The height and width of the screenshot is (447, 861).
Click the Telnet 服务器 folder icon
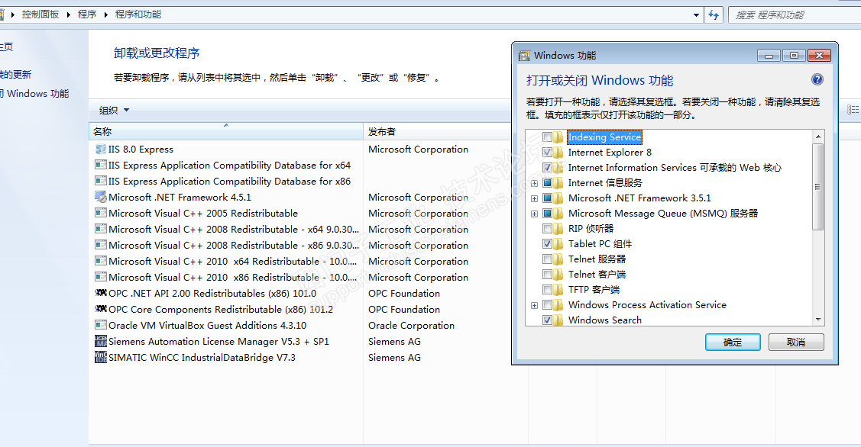point(559,259)
